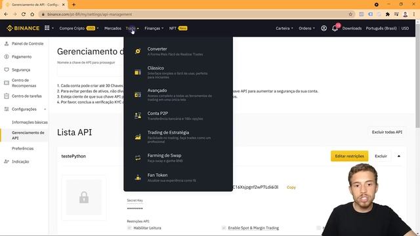Click the Indicação sidebar icon
Viewport: 420px width, 236px height.
pos(7,161)
